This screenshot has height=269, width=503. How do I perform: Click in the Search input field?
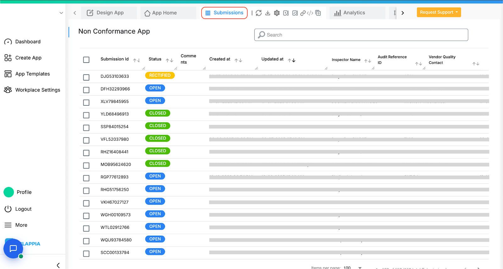(361, 35)
